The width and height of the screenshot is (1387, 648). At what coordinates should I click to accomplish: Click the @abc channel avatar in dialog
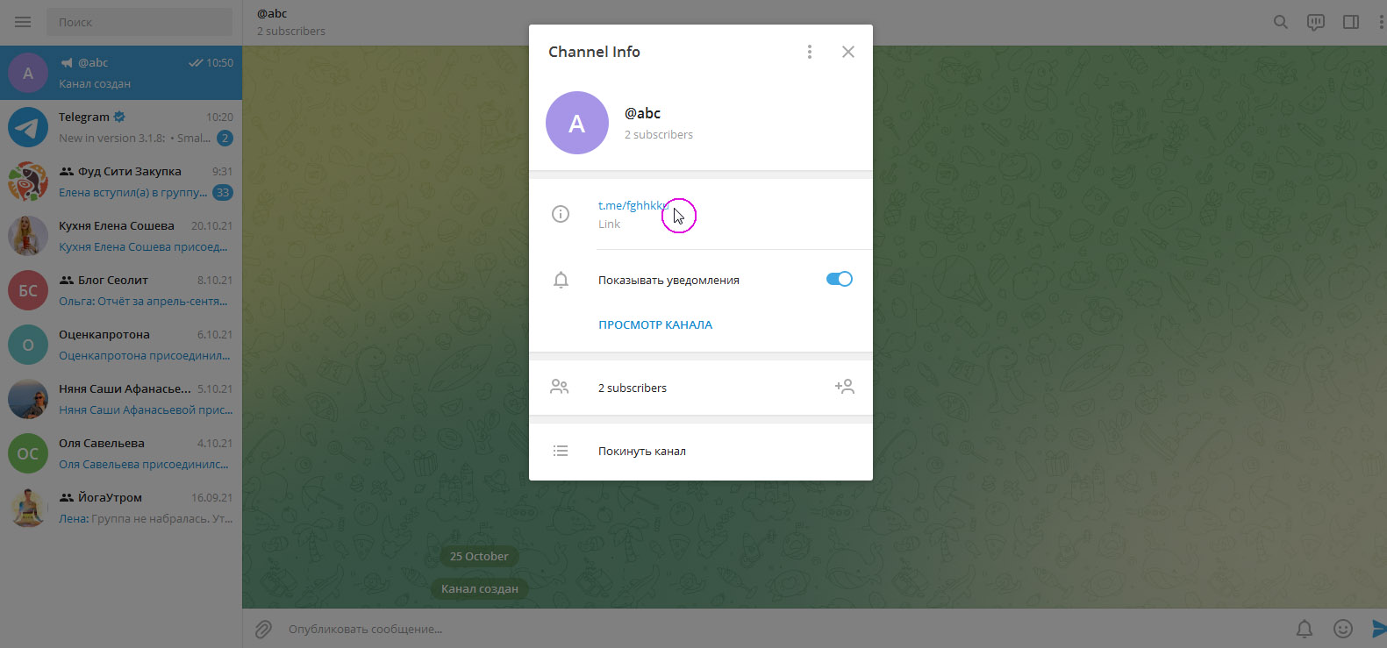(576, 123)
